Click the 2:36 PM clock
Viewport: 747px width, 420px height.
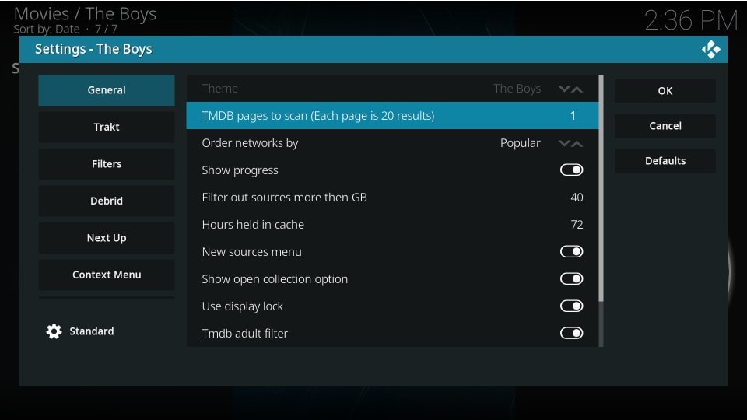[691, 21]
